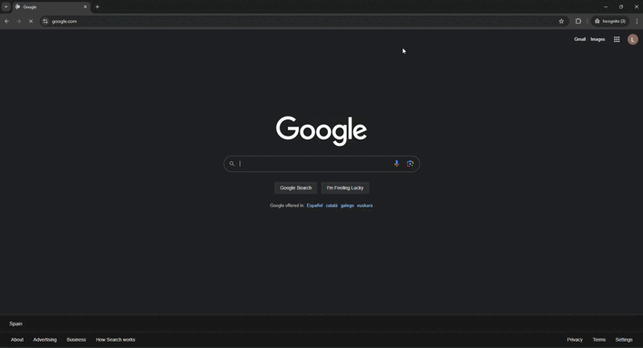Click the Google logo
The width and height of the screenshot is (643, 348).
pyautogui.click(x=321, y=131)
